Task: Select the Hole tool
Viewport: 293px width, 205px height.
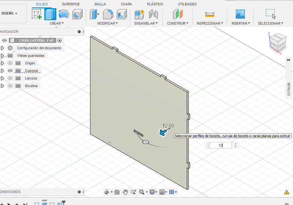Action: pos(77,14)
